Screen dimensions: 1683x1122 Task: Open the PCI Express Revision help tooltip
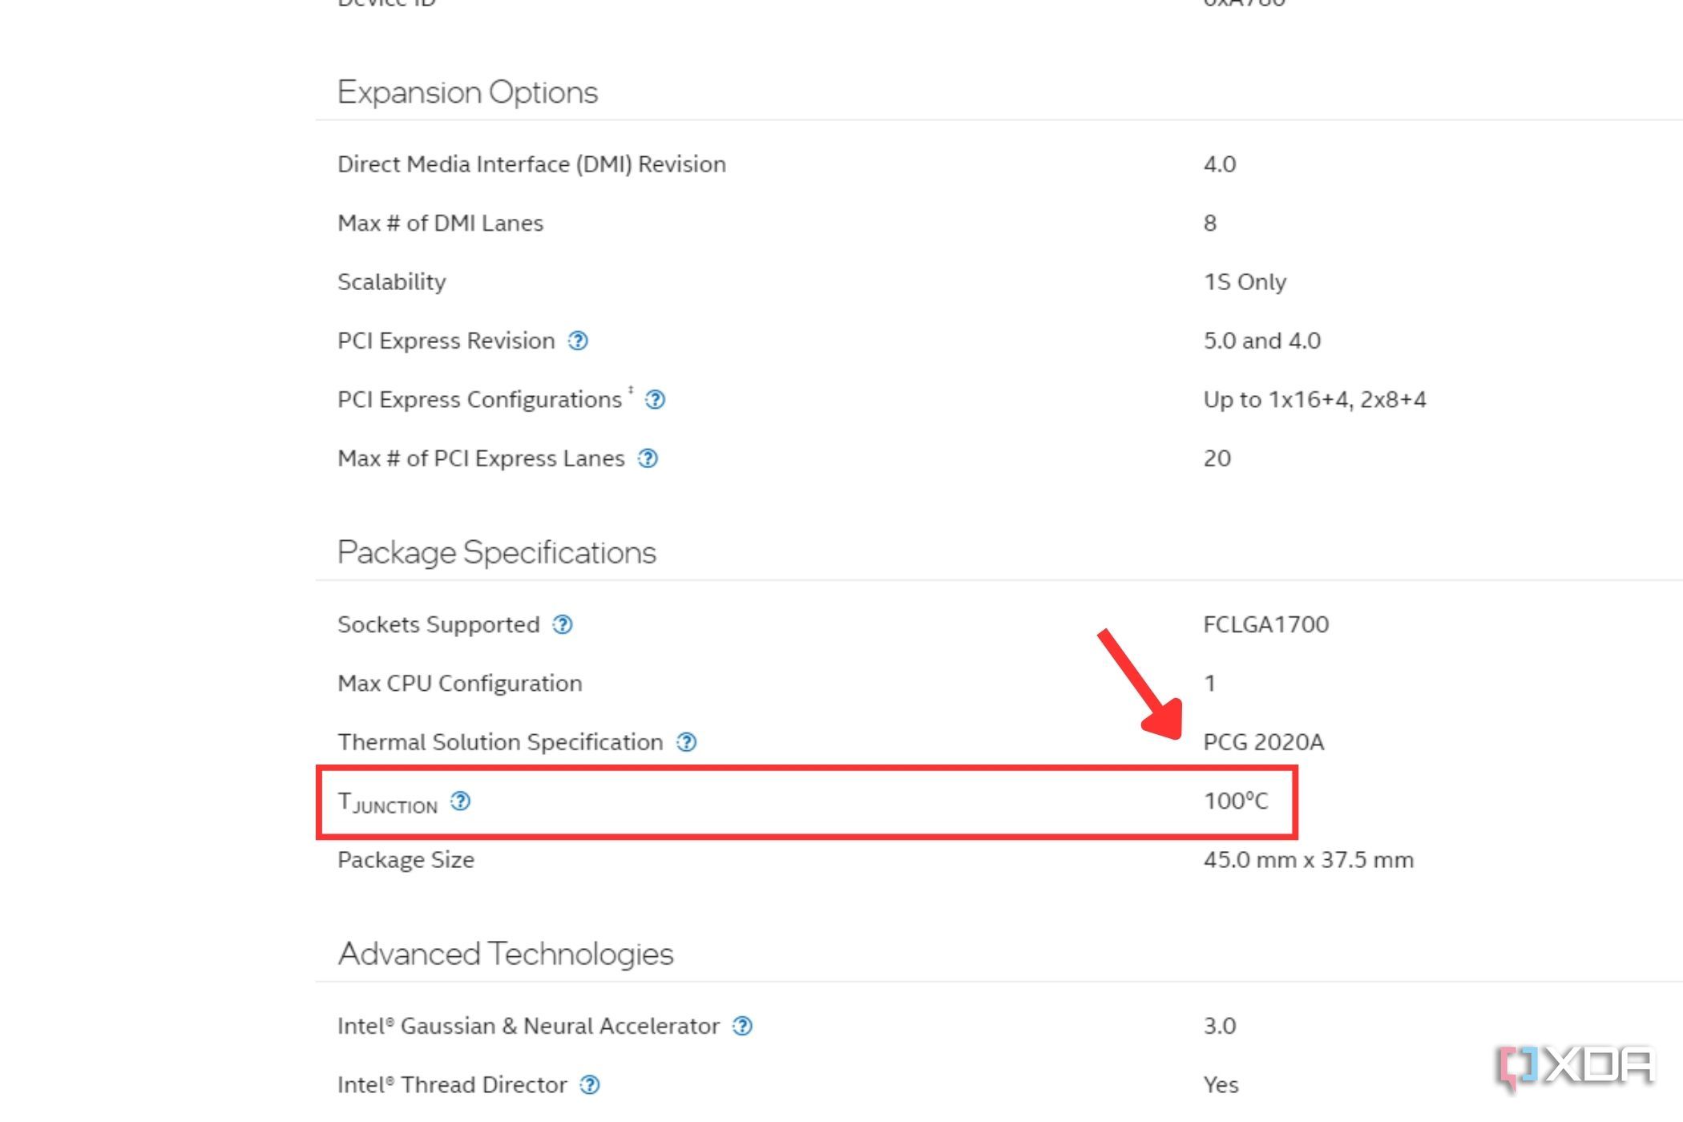[579, 341]
